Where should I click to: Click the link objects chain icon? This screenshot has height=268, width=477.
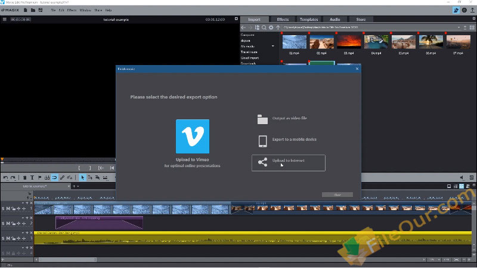62,177
